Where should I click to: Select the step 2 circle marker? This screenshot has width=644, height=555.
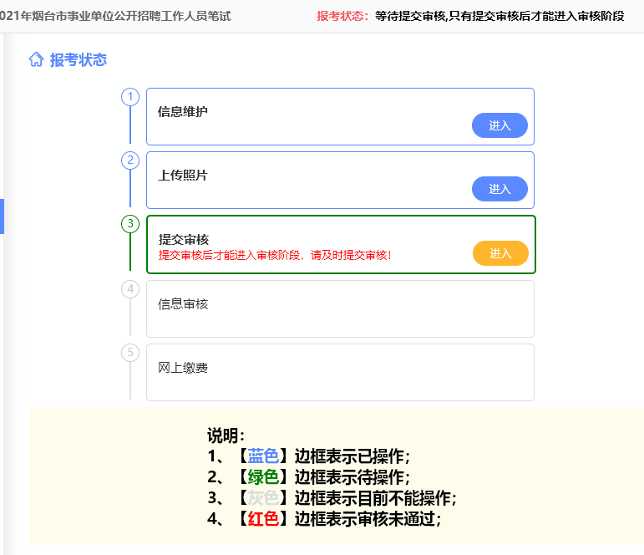pyautogui.click(x=130, y=160)
